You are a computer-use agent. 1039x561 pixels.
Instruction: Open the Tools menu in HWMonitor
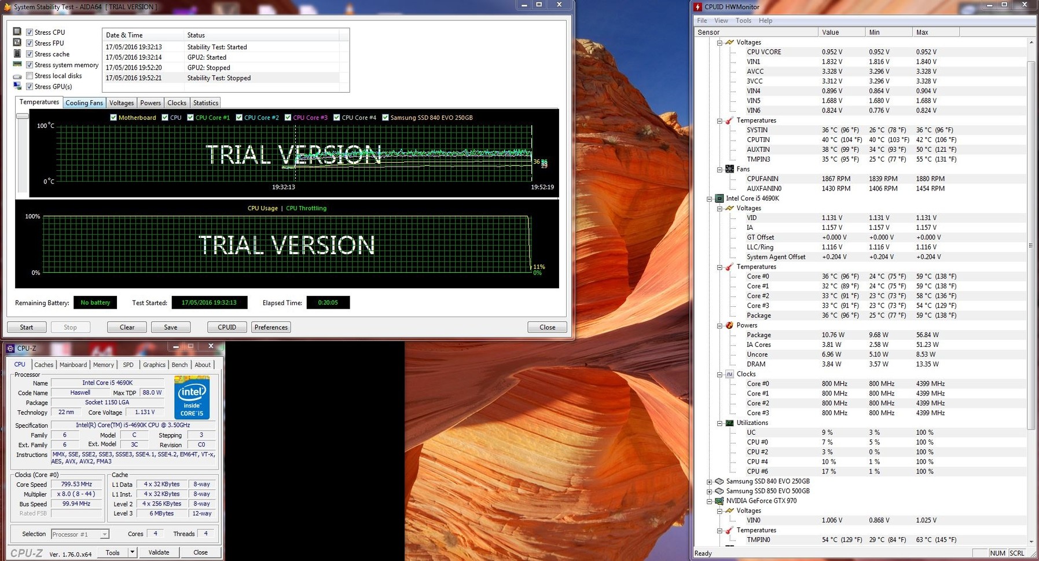[x=743, y=20]
